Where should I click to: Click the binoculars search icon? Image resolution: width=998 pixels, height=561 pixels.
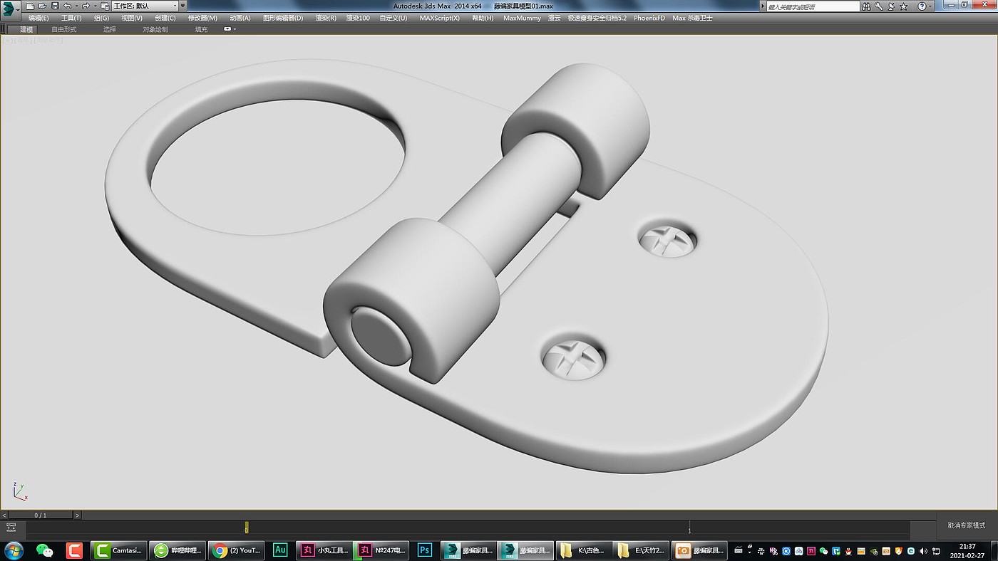pos(866,6)
